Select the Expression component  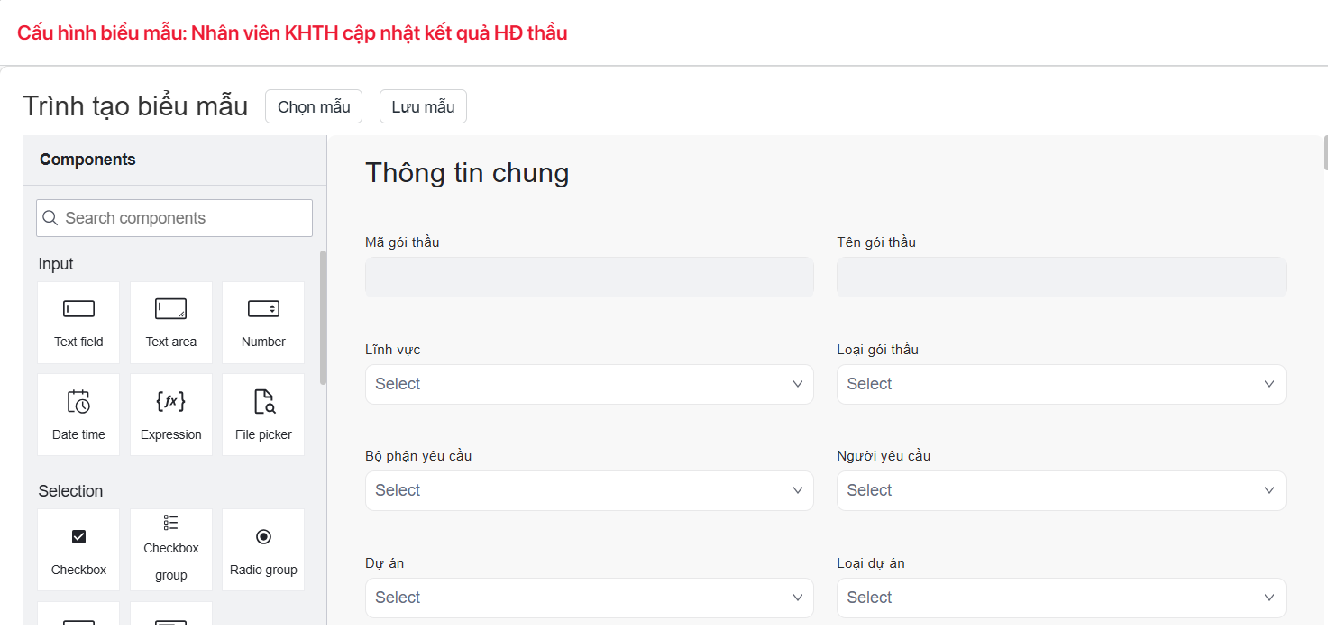(x=170, y=414)
